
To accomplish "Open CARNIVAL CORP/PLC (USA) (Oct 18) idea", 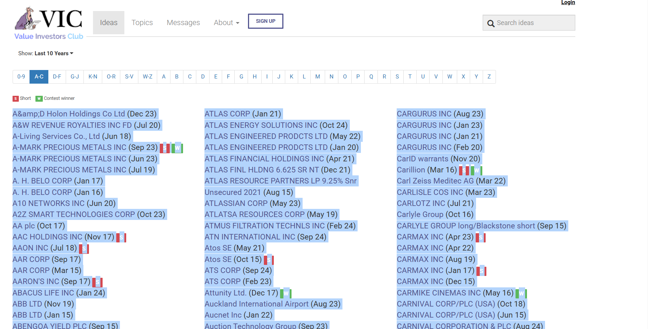I will pyautogui.click(x=446, y=304).
